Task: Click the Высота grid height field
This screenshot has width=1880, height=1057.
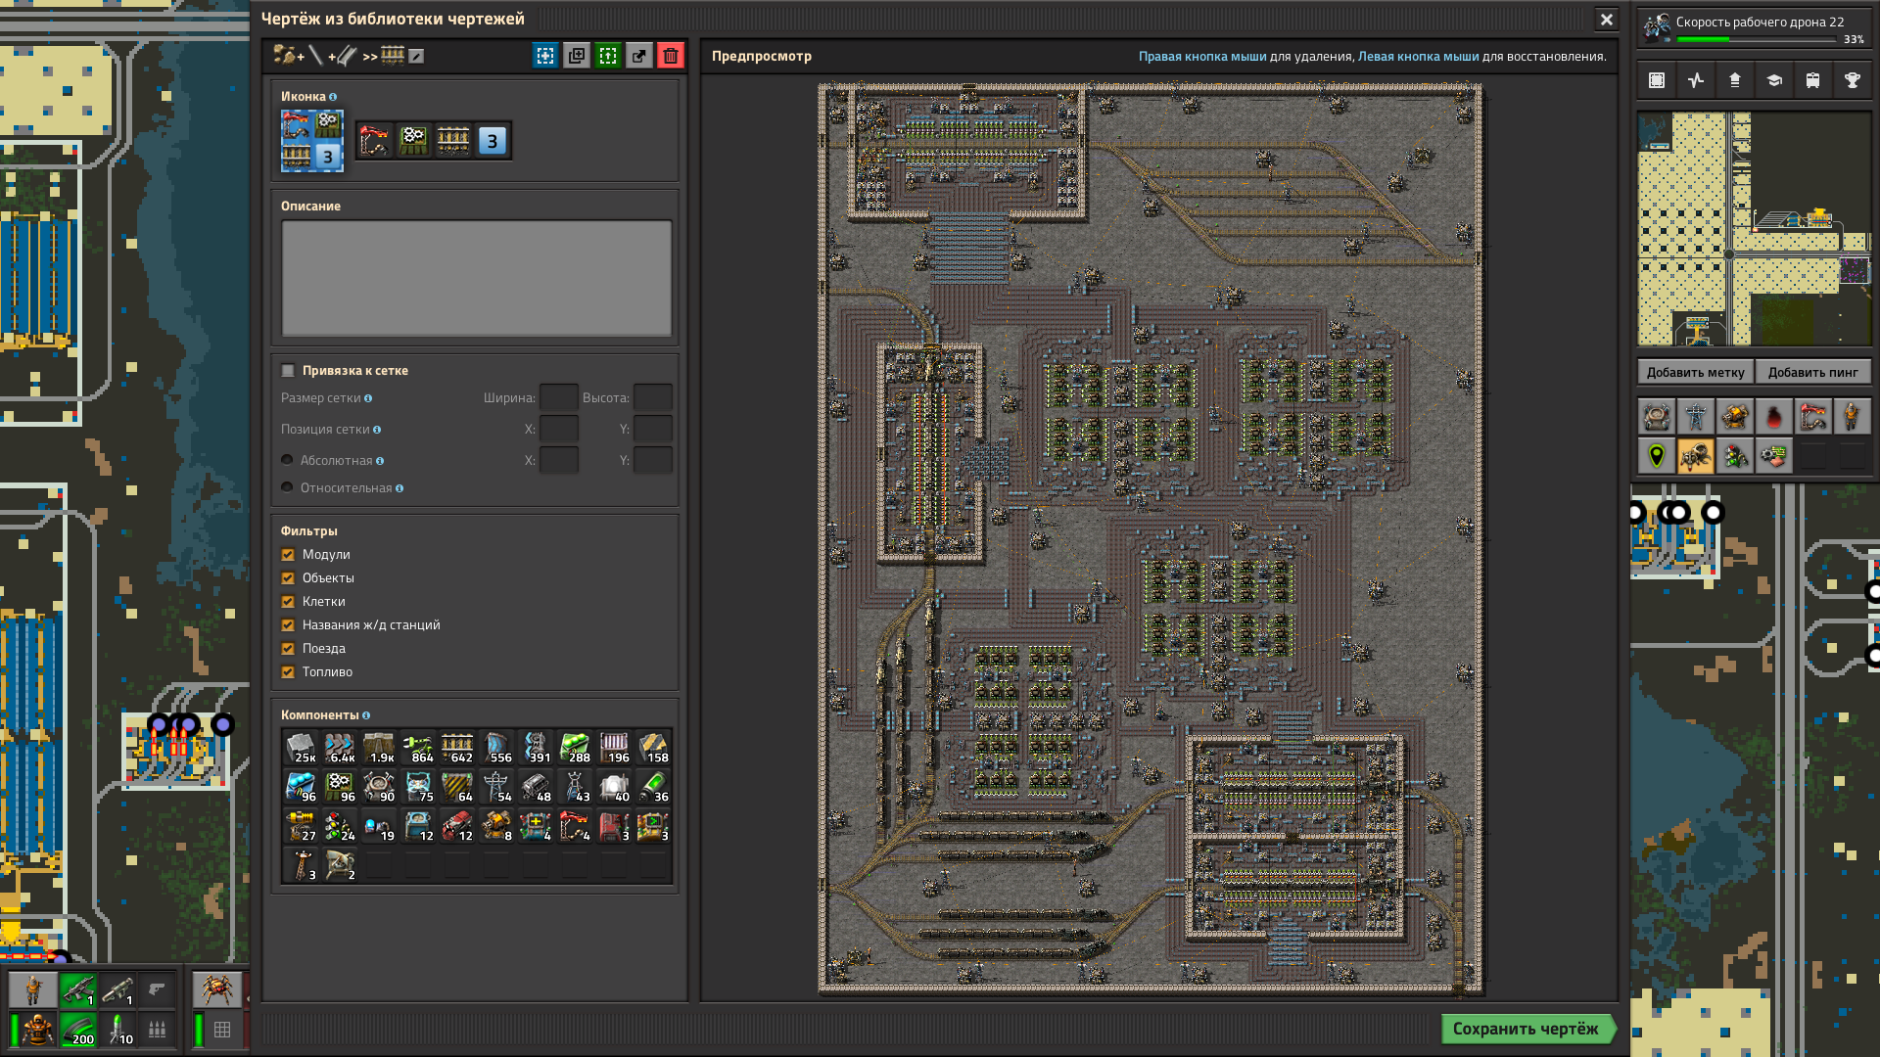Action: (653, 397)
